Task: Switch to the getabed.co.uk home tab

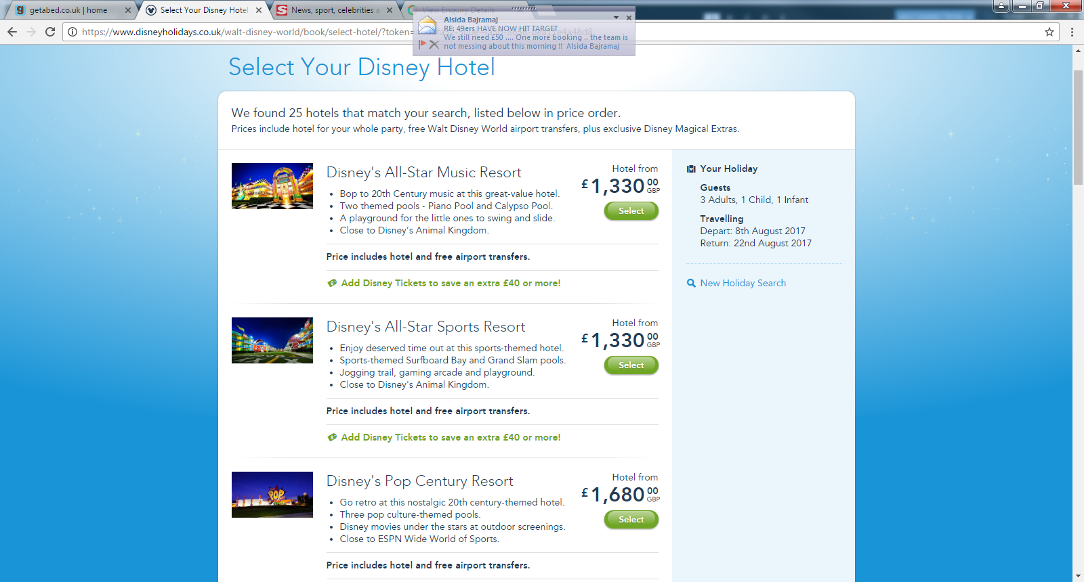Action: (68, 10)
